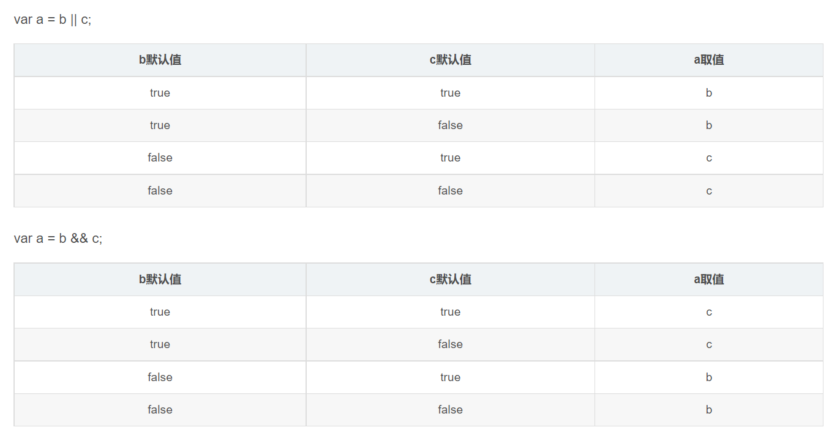Select 'a取值' header in second table
The width and height of the screenshot is (829, 438).
click(708, 280)
